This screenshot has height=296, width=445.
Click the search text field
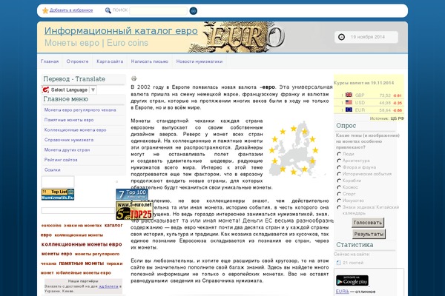pos(159,11)
